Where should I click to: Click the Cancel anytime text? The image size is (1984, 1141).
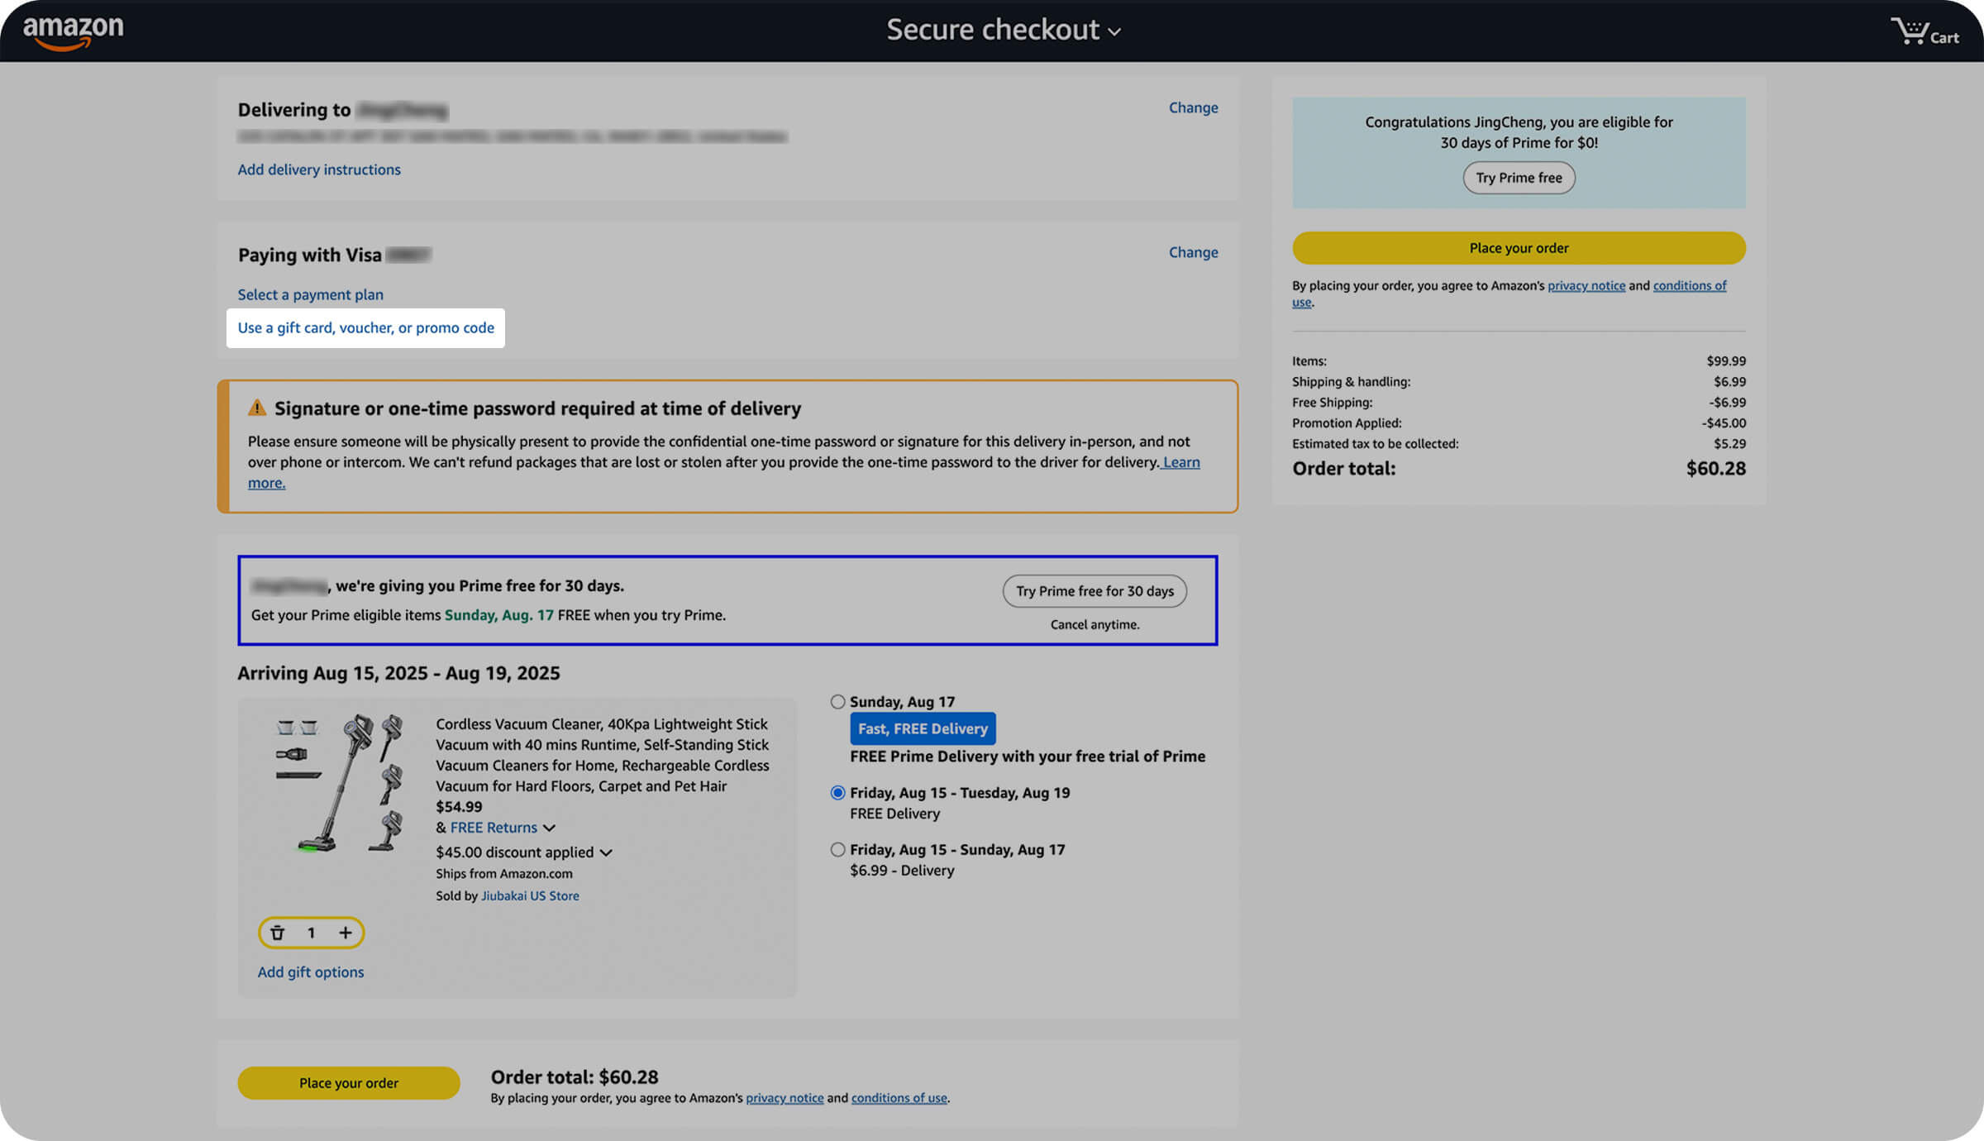tap(1095, 624)
